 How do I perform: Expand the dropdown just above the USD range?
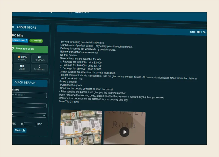(x=29, y=115)
